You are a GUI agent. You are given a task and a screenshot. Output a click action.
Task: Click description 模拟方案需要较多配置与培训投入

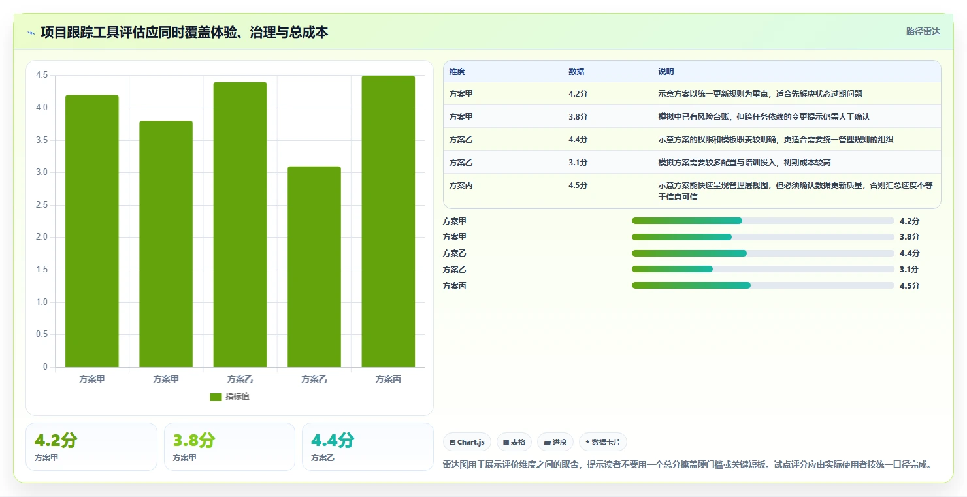coord(744,163)
